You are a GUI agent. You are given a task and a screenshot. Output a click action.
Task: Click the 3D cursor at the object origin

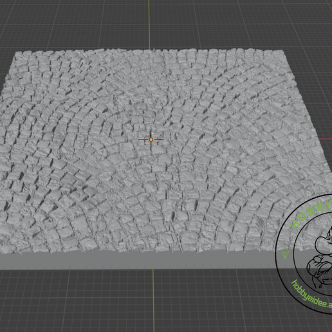click(x=151, y=140)
